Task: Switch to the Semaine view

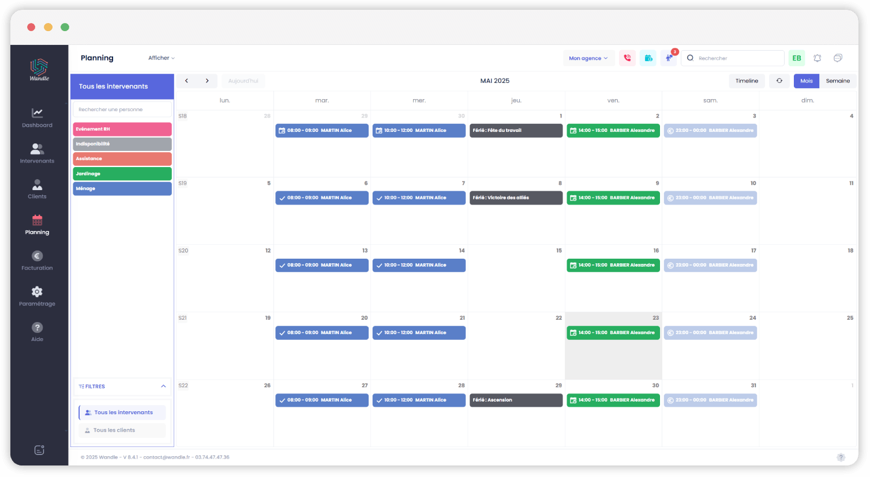Action: tap(838, 81)
